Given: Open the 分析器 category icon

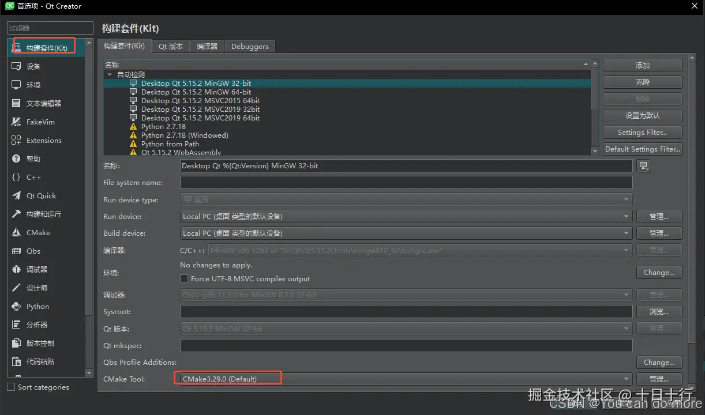Looking at the screenshot, I should click(x=16, y=325).
